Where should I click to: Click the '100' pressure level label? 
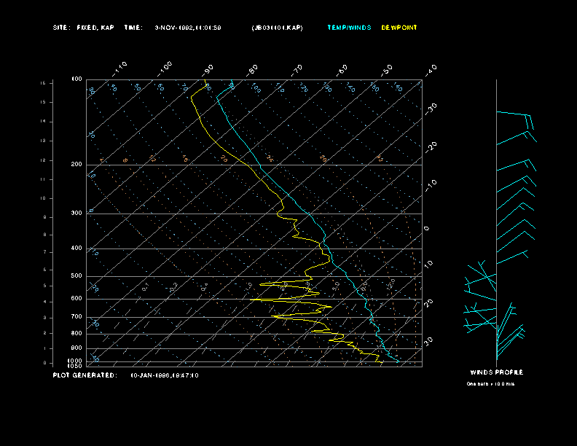coord(76,79)
